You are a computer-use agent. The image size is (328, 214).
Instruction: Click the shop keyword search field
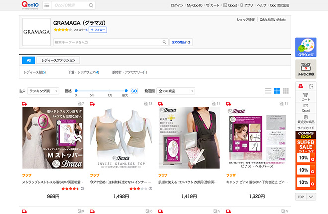click(x=108, y=42)
